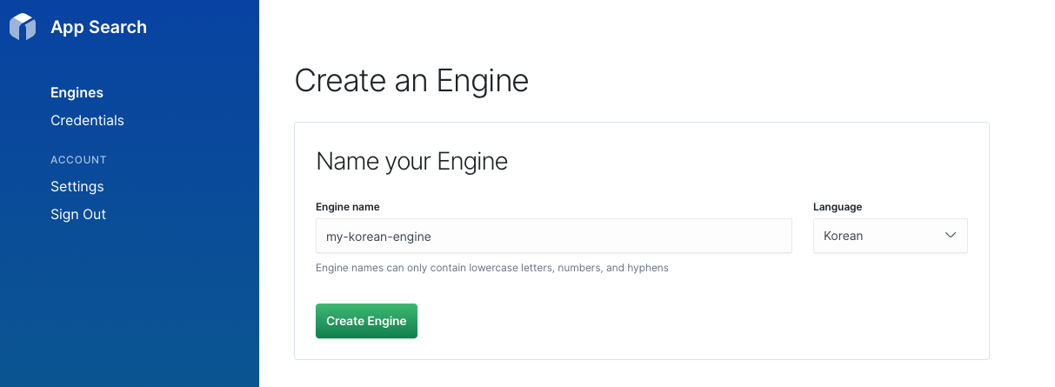The height and width of the screenshot is (387, 1055).
Task: Open the Engines section in sidebar
Action: [x=77, y=93]
